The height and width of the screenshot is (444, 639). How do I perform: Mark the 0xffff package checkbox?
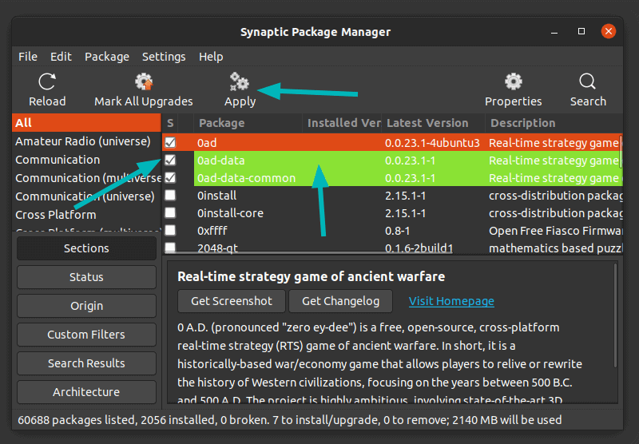pos(170,231)
